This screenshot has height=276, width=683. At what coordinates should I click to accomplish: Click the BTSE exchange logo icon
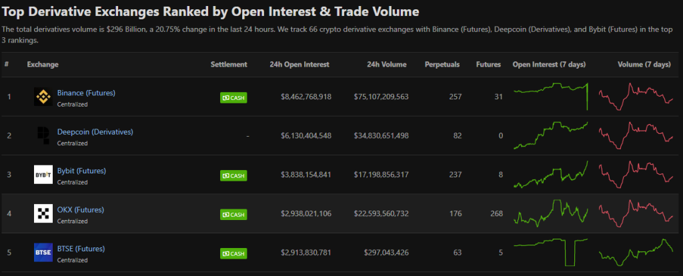point(43,253)
